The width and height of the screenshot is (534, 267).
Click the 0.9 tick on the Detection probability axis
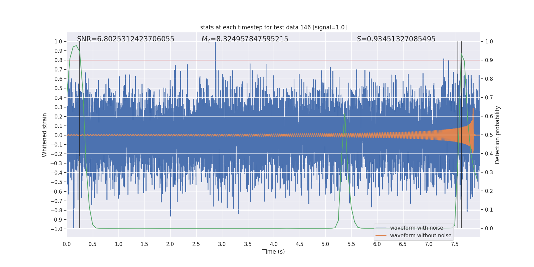[489, 60]
